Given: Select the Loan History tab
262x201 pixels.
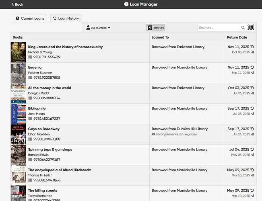Looking at the screenshot, I should [x=65, y=18].
